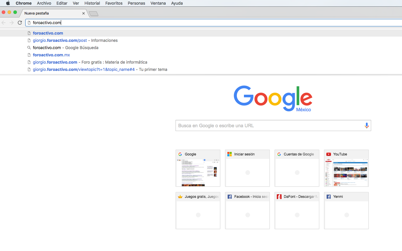The image size is (402, 251).
Task: Click the browser Back arrow
Action: pyautogui.click(x=4, y=23)
